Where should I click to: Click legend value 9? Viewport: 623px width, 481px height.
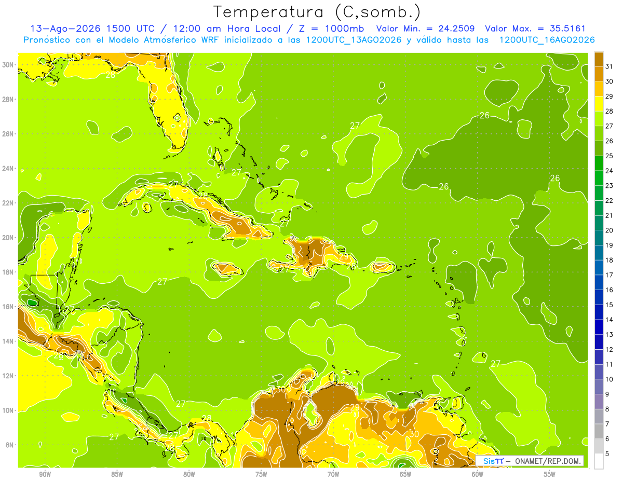tap(607, 394)
